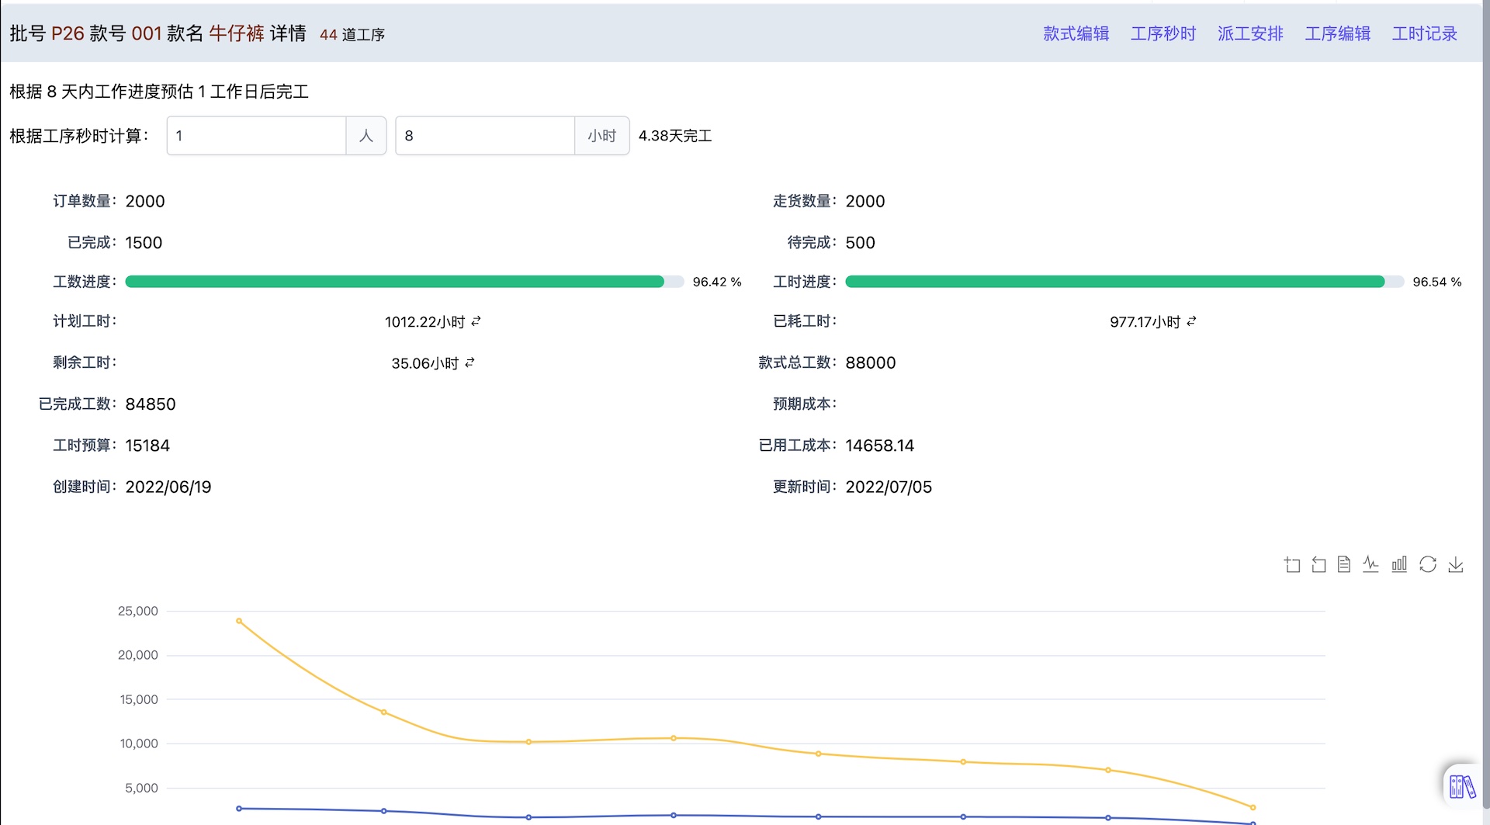Open 款式编辑 from the top navigation
Screen dimensions: 1490x825
click(x=1075, y=33)
